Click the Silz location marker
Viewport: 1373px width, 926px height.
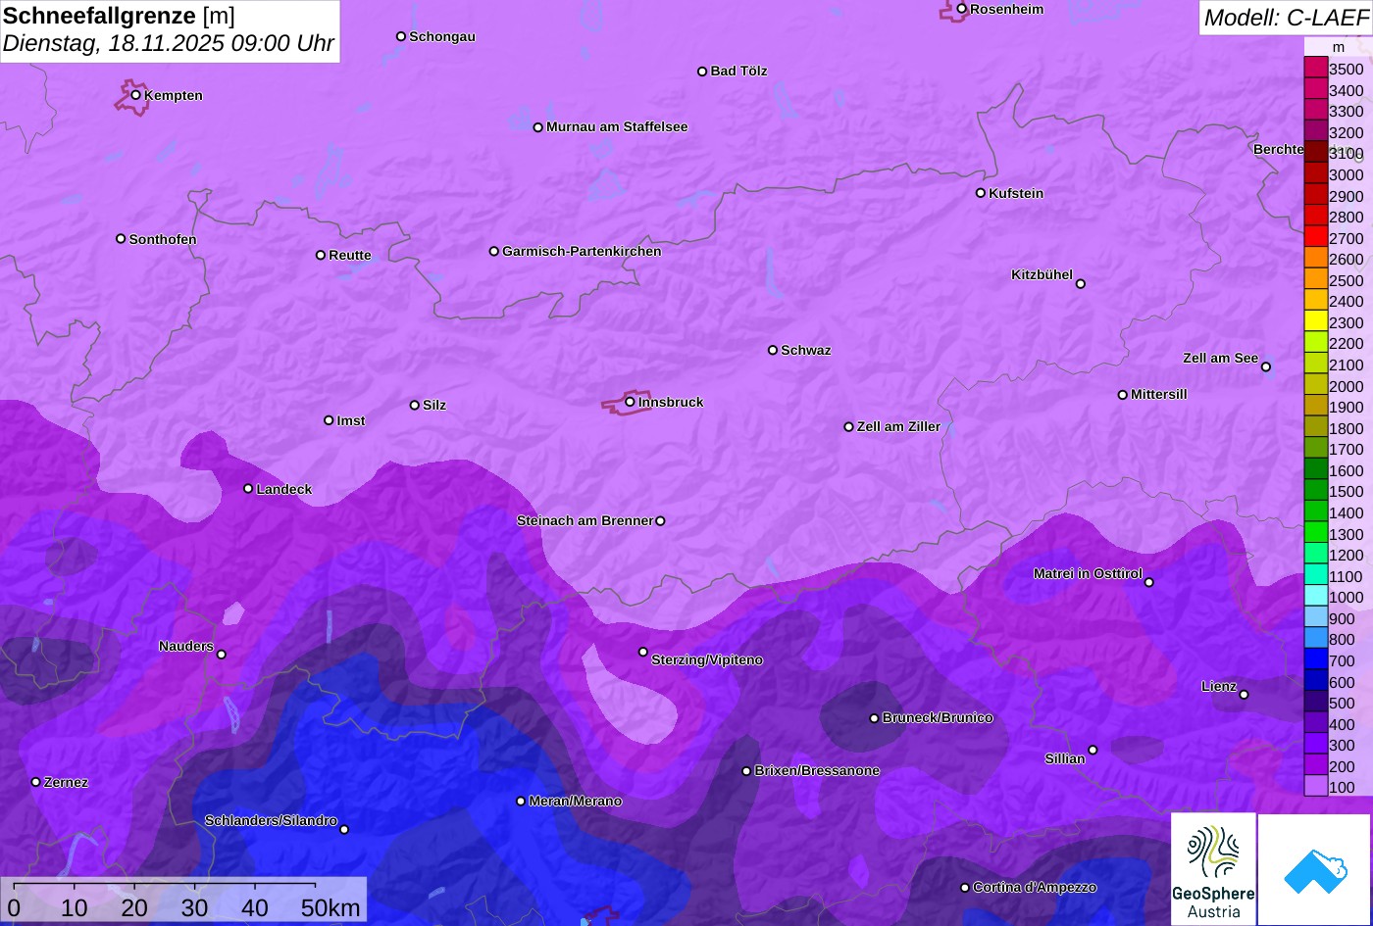coord(415,405)
